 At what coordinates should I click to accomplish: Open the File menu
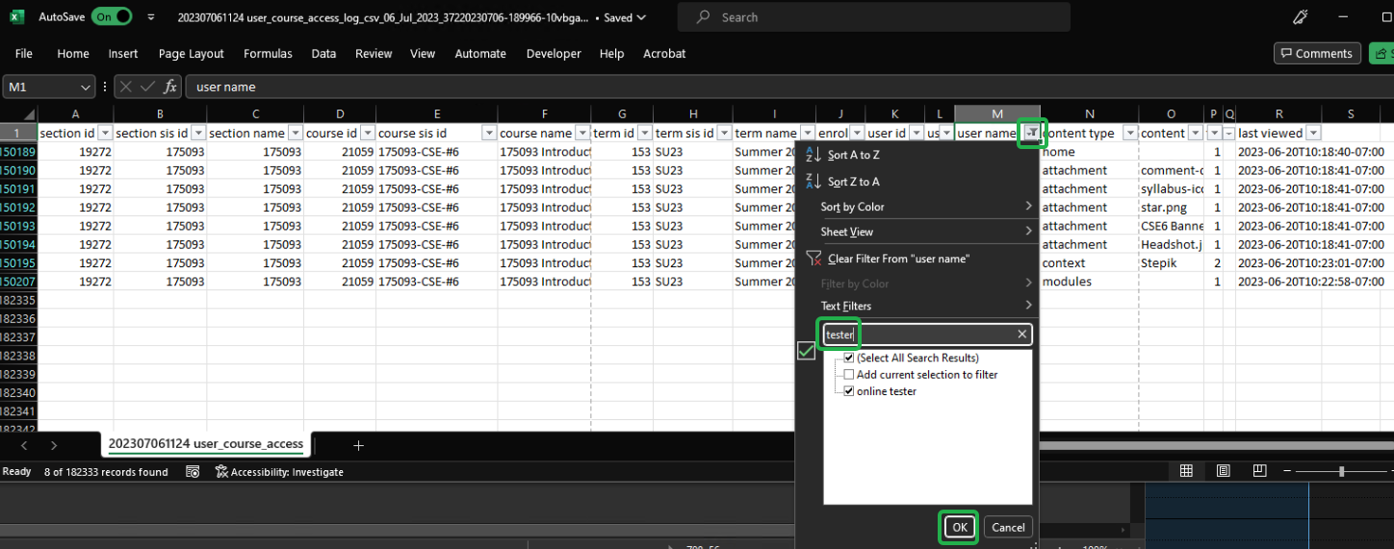click(x=24, y=54)
